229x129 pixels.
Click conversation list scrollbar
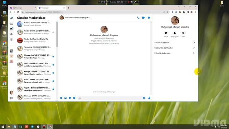point(57,35)
